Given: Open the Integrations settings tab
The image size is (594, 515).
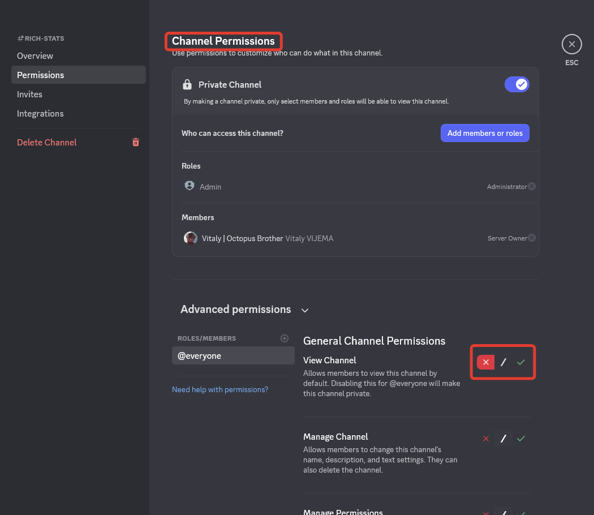Looking at the screenshot, I should (x=40, y=114).
